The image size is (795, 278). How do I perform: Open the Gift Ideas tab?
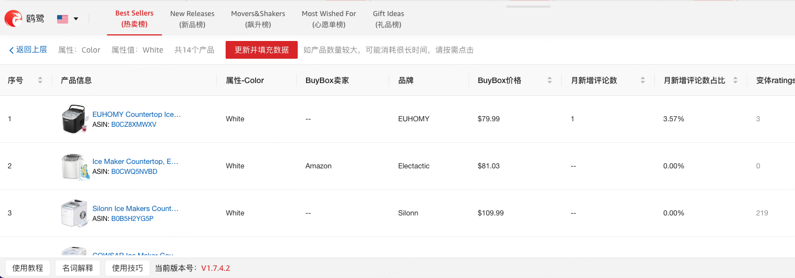[389, 19]
